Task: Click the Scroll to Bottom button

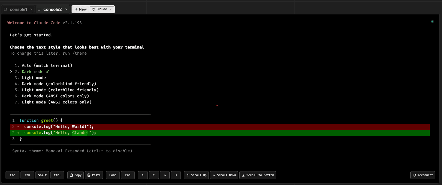Action: 258,175
